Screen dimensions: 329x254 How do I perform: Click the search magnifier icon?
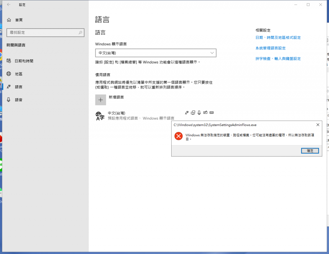coord(80,32)
